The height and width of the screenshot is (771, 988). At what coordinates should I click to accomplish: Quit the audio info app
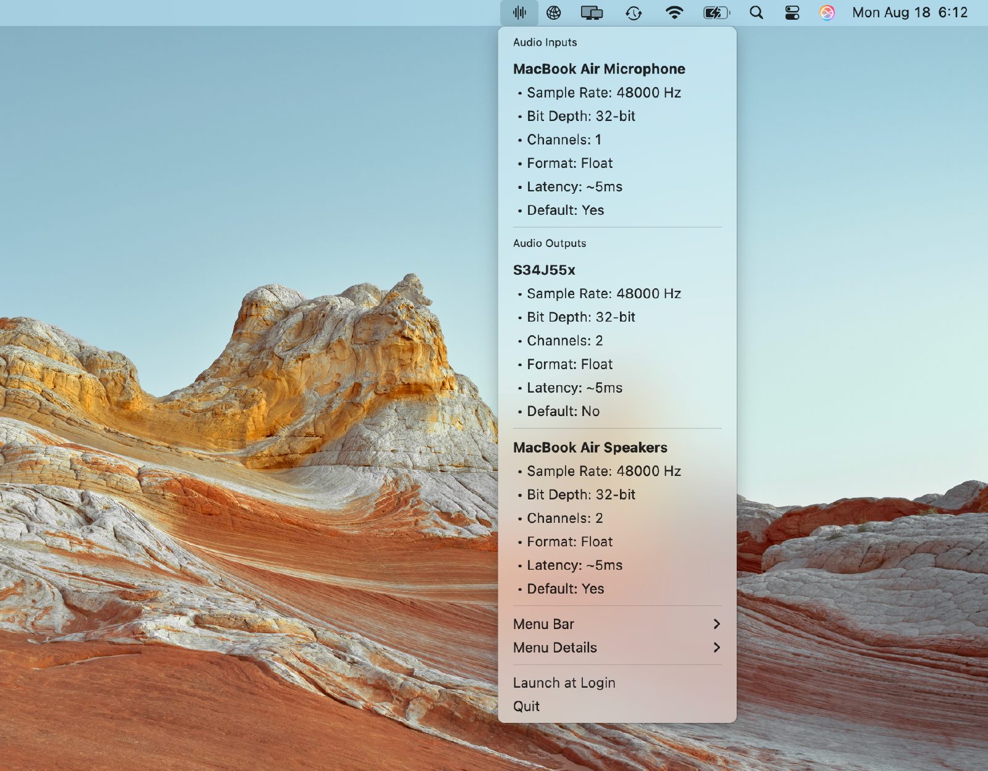(617, 706)
